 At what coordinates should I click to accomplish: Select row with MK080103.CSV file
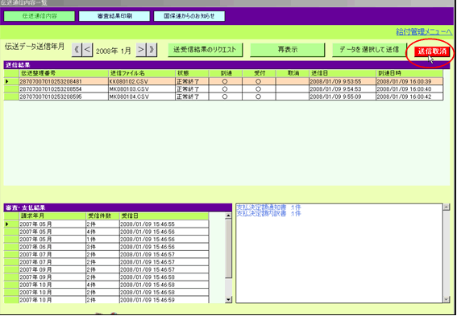pyautogui.click(x=223, y=89)
